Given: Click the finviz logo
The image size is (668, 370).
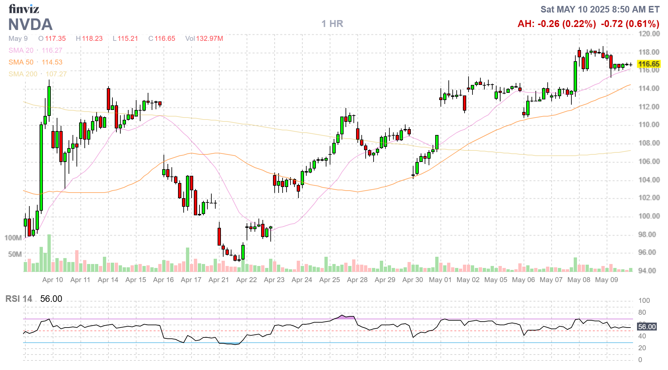Looking at the screenshot, I should pyautogui.click(x=24, y=9).
